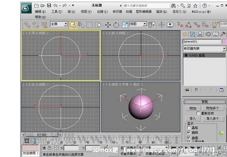227x157 pixels.
Task: Open the 视图(V) menu
Action: (x=86, y=12)
